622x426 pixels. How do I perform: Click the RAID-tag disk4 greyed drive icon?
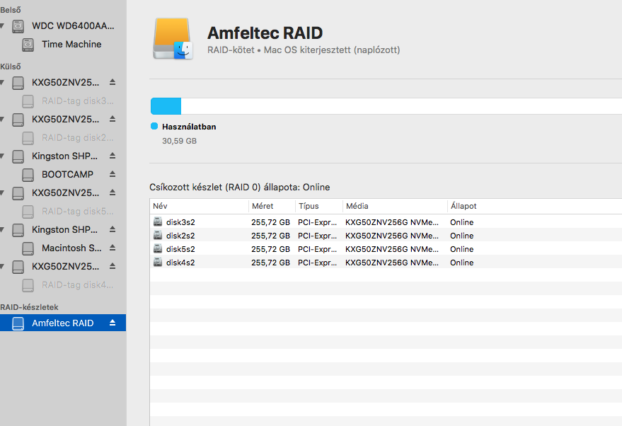click(x=28, y=285)
